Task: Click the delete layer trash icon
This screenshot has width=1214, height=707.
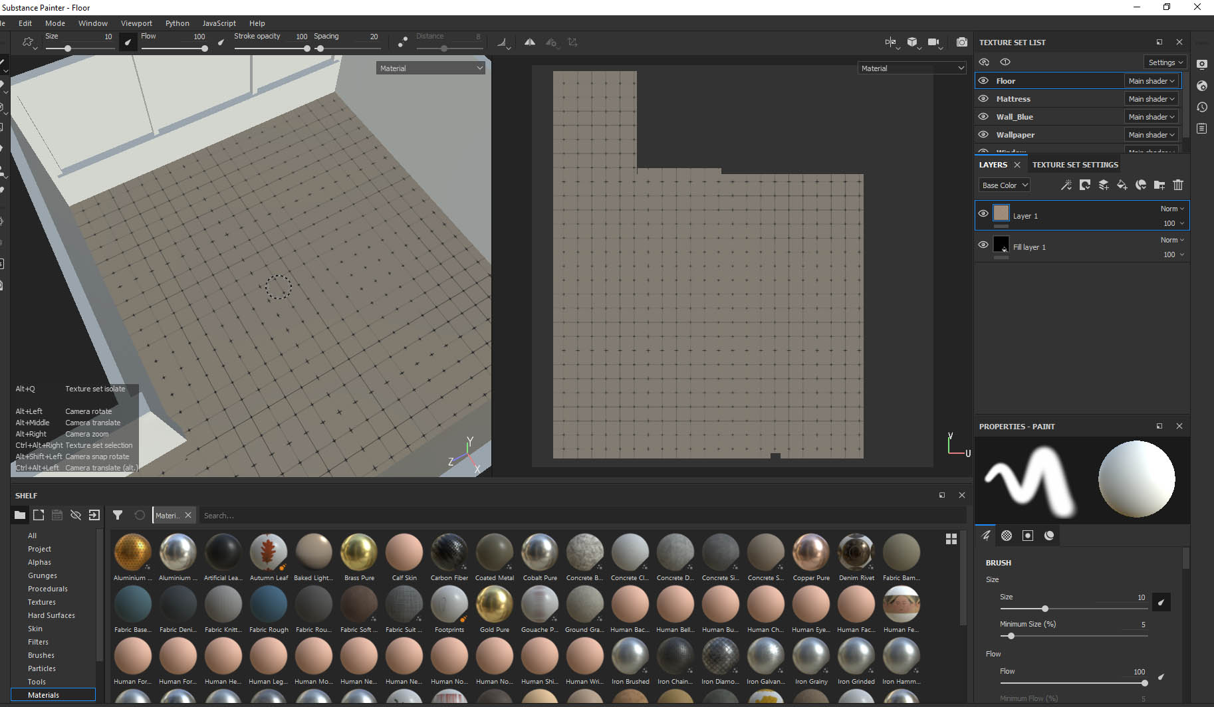Action: [1178, 185]
